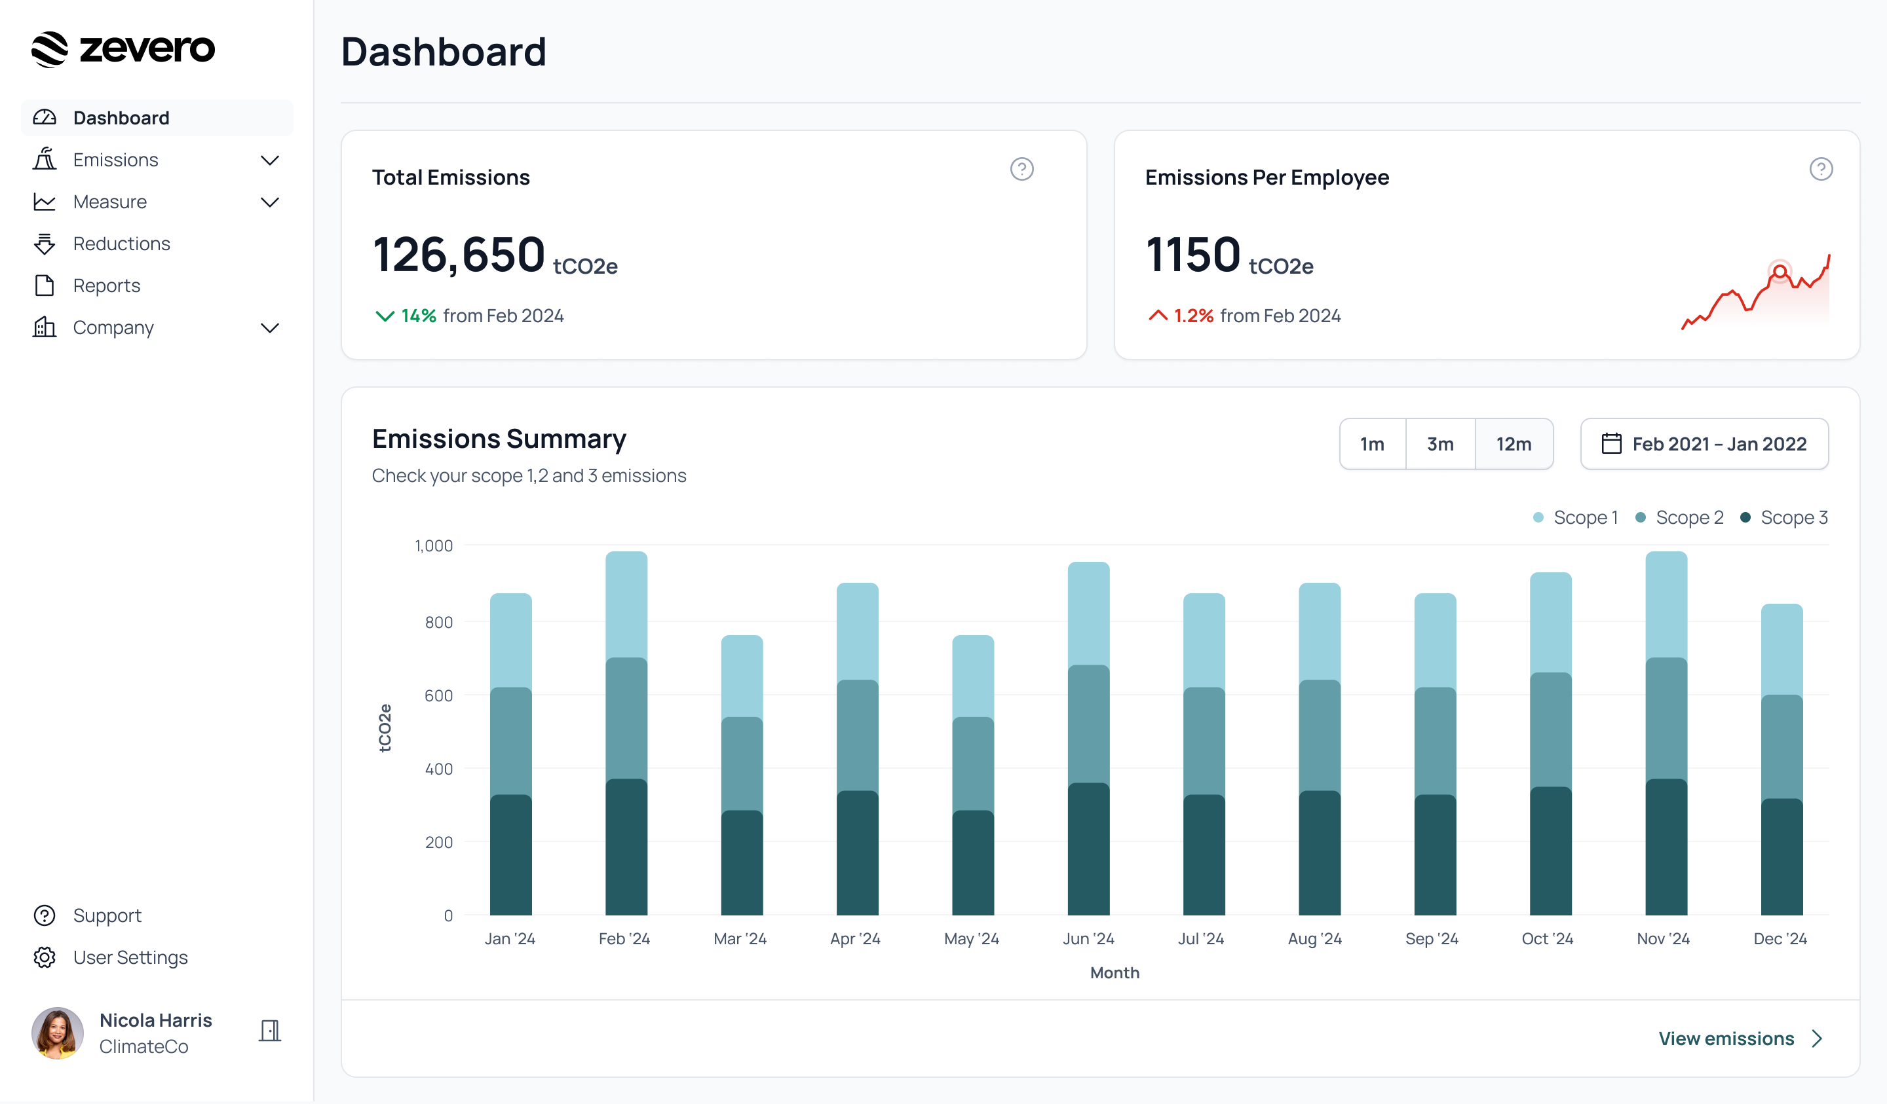Click the logout door icon next to Nicola Harris
This screenshot has width=1887, height=1104.
(x=271, y=1031)
